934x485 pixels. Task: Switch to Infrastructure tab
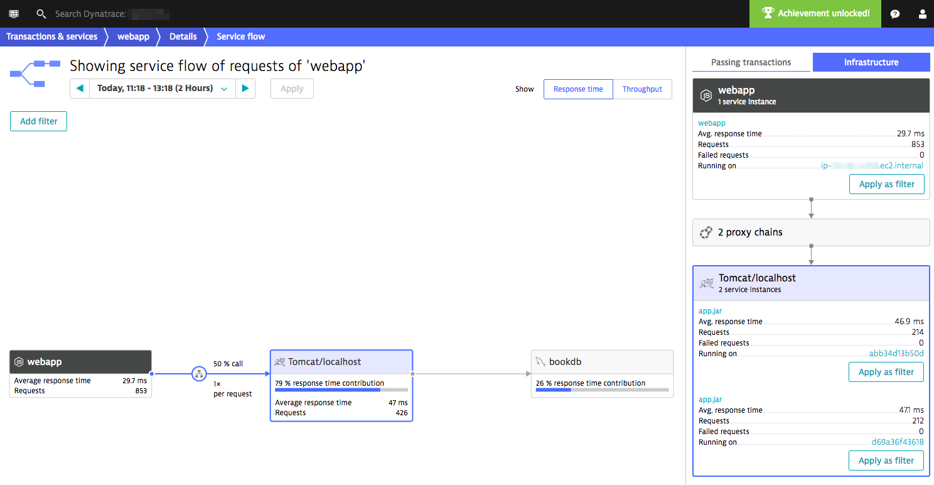click(871, 62)
